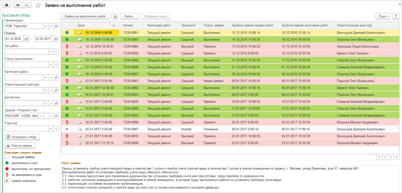402x193 pixels.
Task: Click cancelled status mark in ТС00-0007 row
Action: pos(67,129)
